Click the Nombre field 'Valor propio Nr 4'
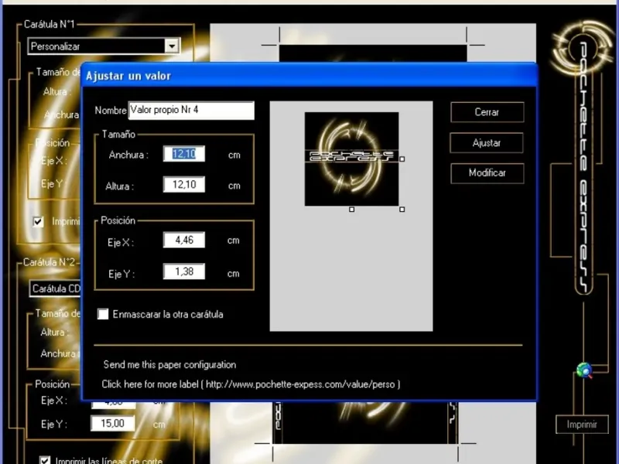Image resolution: width=619 pixels, height=464 pixels. [191, 110]
